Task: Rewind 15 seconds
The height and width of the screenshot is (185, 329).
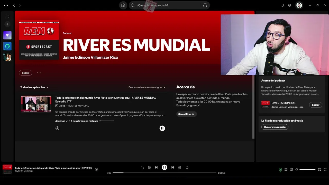Action: (149, 168)
